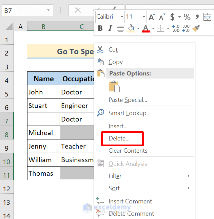Expand the Sort submenu arrow
Viewport: 214px width, 219px height.
[x=189, y=188]
